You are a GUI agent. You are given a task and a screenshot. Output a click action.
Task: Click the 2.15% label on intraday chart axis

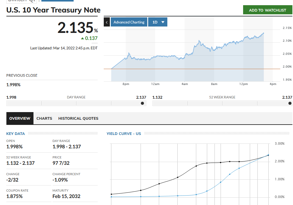(x=287, y=28)
